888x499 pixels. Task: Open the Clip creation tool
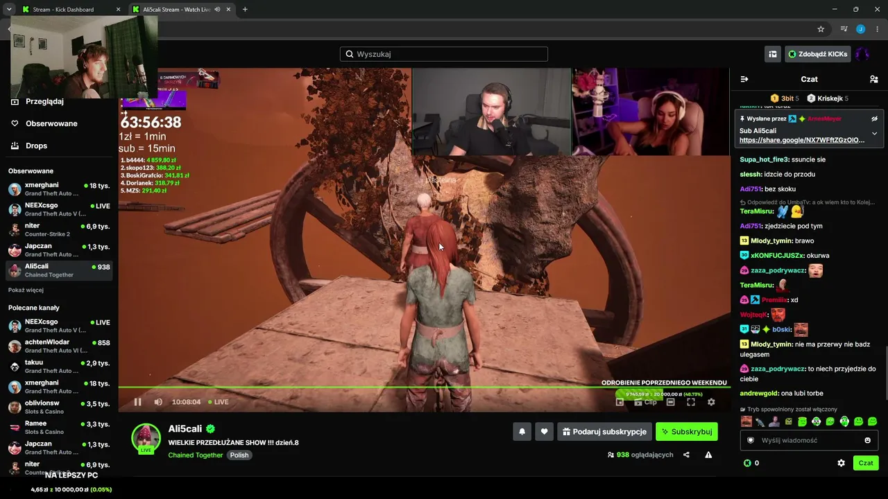pyautogui.click(x=646, y=402)
